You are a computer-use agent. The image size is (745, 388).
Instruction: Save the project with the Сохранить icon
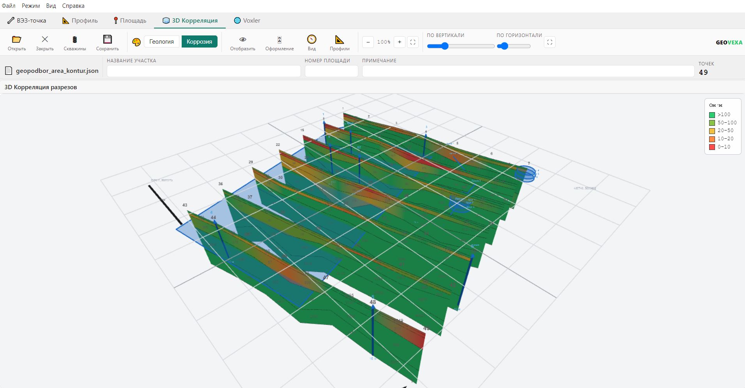point(107,42)
